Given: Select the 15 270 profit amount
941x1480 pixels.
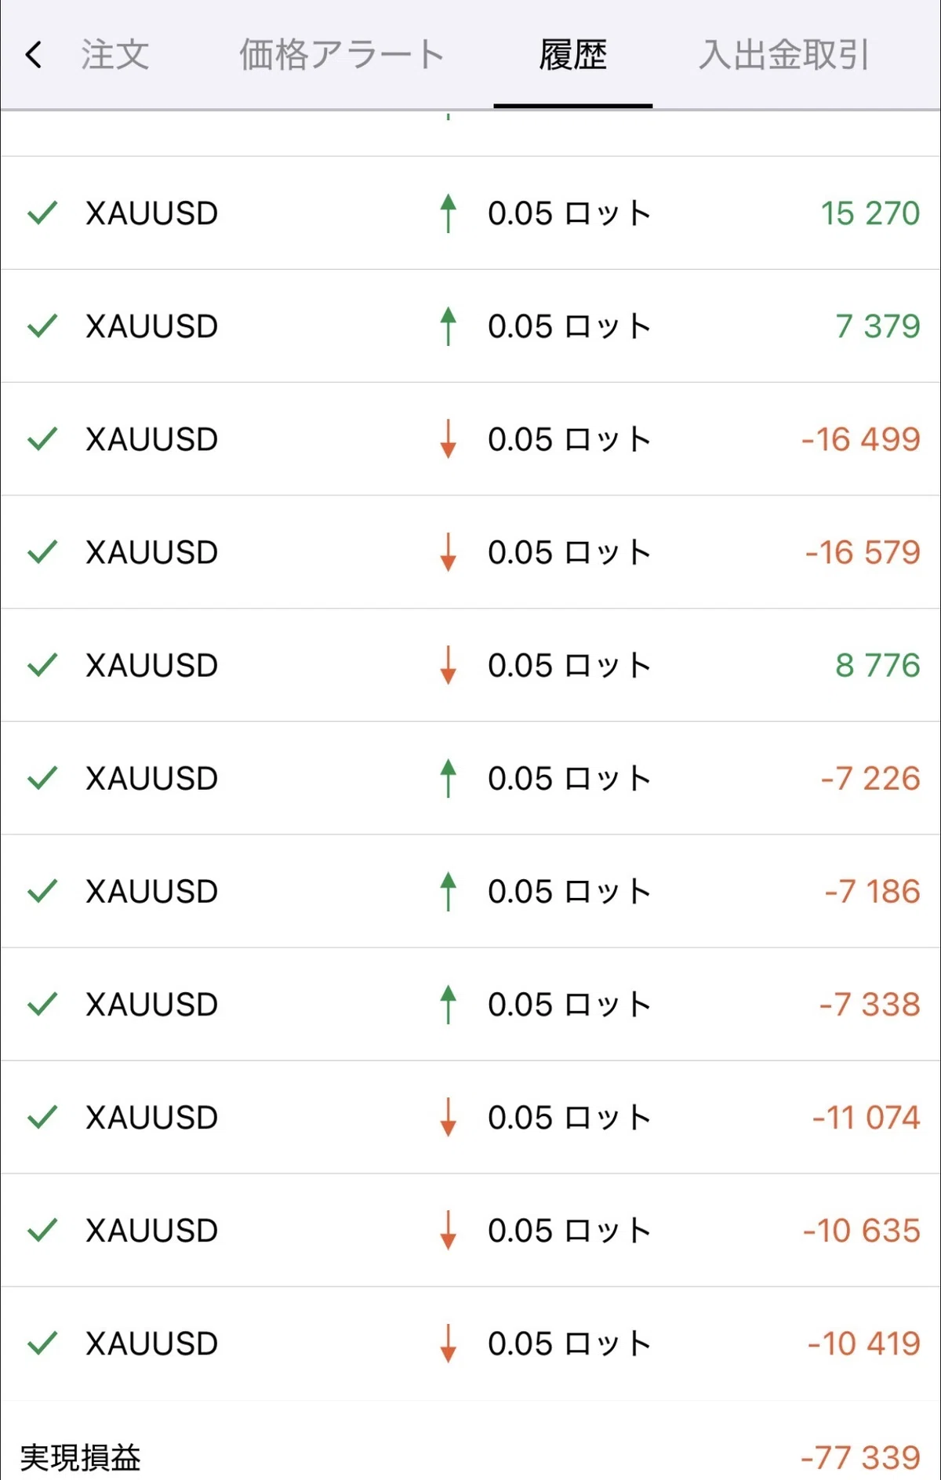Looking at the screenshot, I should click(870, 213).
